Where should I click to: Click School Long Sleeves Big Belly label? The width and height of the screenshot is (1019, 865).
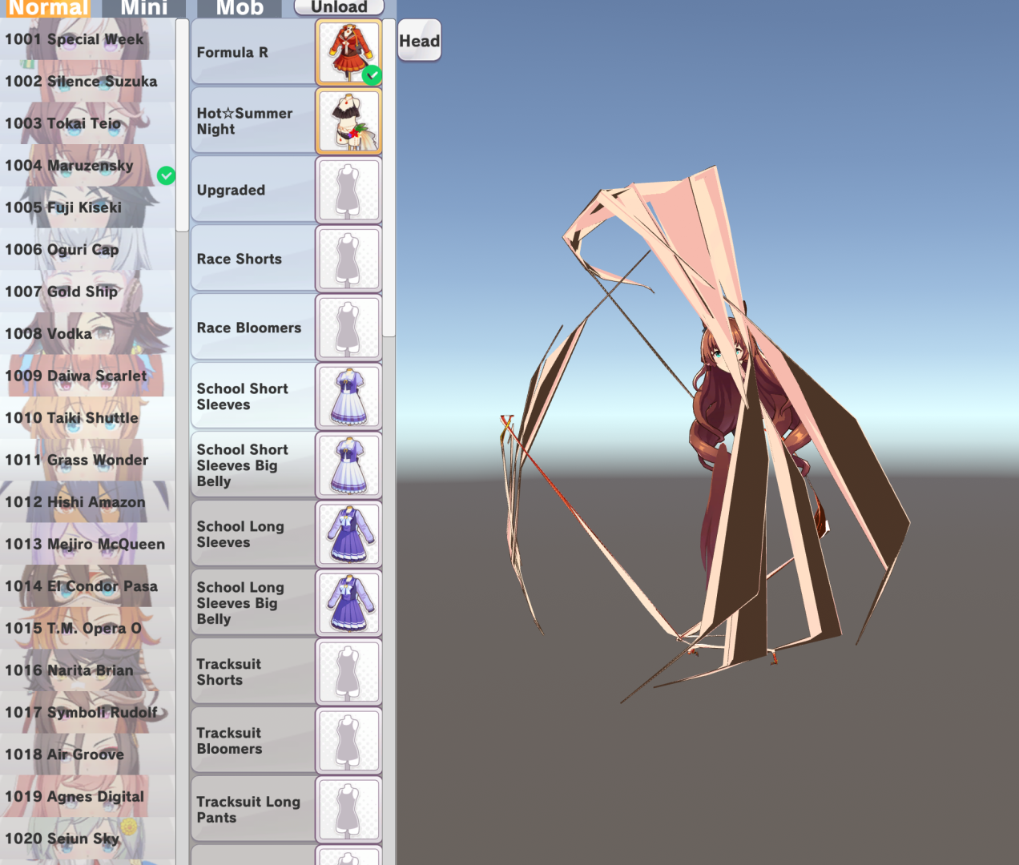[240, 603]
